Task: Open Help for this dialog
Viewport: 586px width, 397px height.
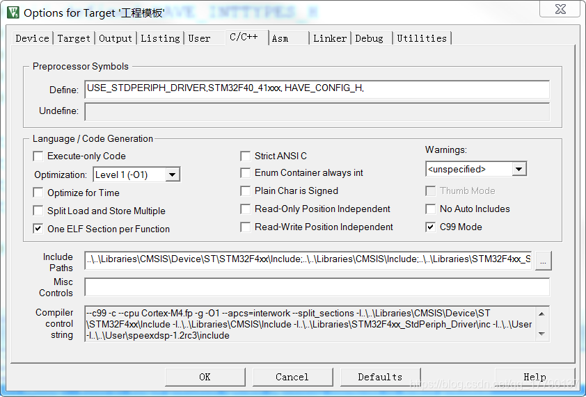Action: tap(534, 377)
